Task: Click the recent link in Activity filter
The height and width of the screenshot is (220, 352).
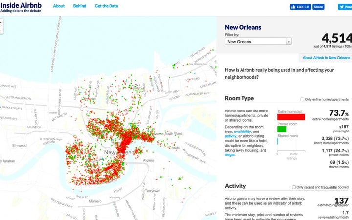Action: coord(309,187)
